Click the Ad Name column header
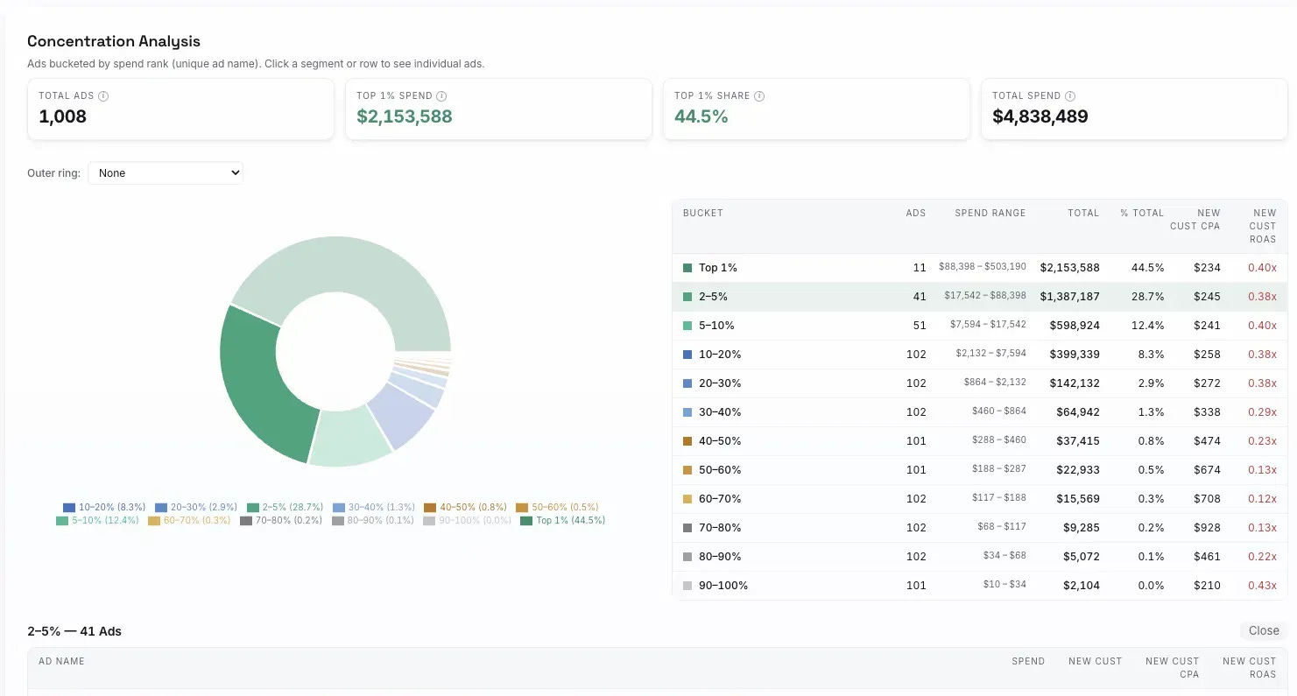This screenshot has width=1297, height=696. pyautogui.click(x=61, y=661)
